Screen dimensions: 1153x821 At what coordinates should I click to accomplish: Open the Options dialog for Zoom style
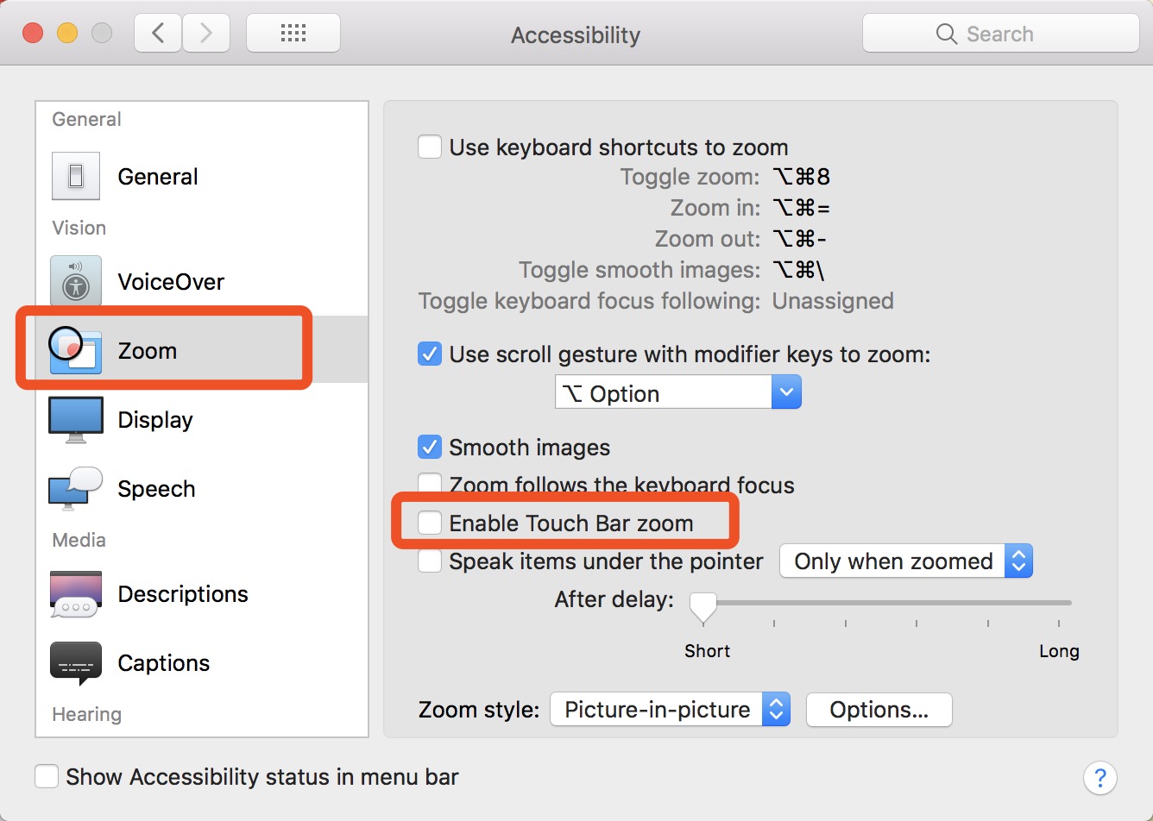(x=879, y=709)
